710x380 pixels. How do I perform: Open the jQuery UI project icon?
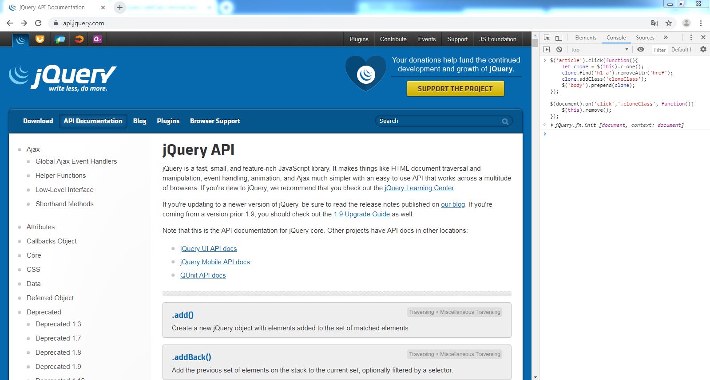click(40, 39)
